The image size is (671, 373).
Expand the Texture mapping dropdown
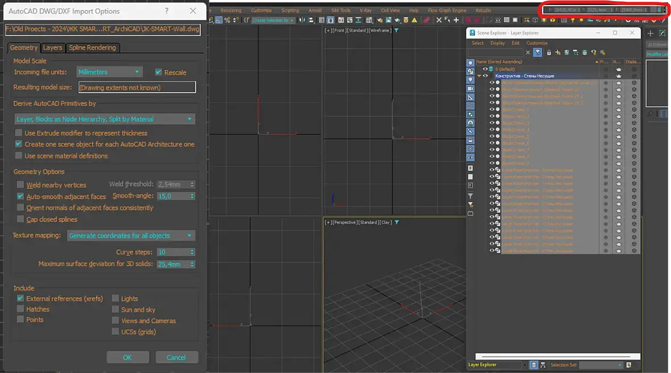131,235
